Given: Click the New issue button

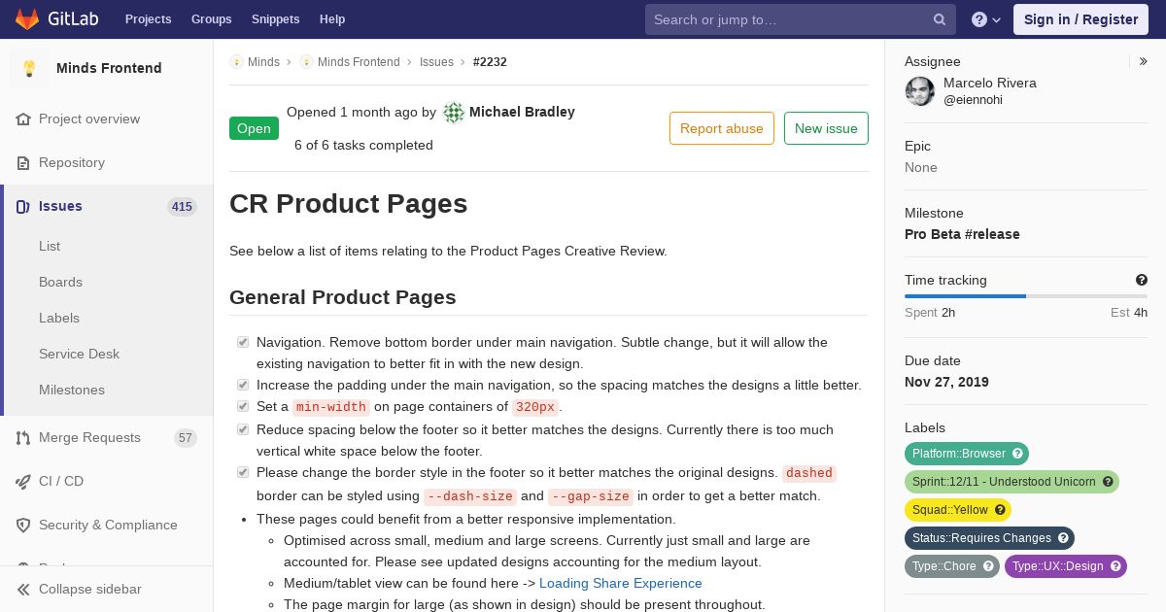Looking at the screenshot, I should click(x=826, y=128).
